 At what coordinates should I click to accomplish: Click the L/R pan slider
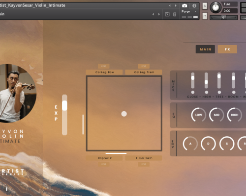click(x=224, y=18)
